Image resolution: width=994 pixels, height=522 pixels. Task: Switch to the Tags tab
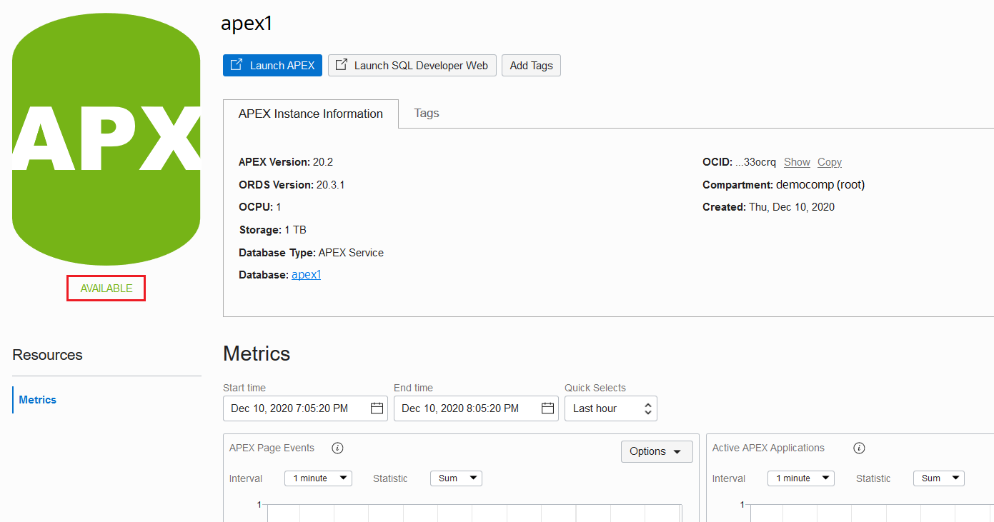coord(427,114)
